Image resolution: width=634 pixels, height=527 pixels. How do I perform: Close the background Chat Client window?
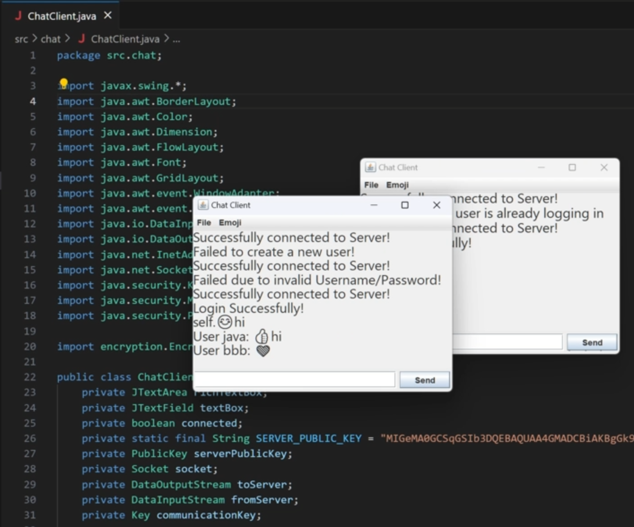pos(604,168)
